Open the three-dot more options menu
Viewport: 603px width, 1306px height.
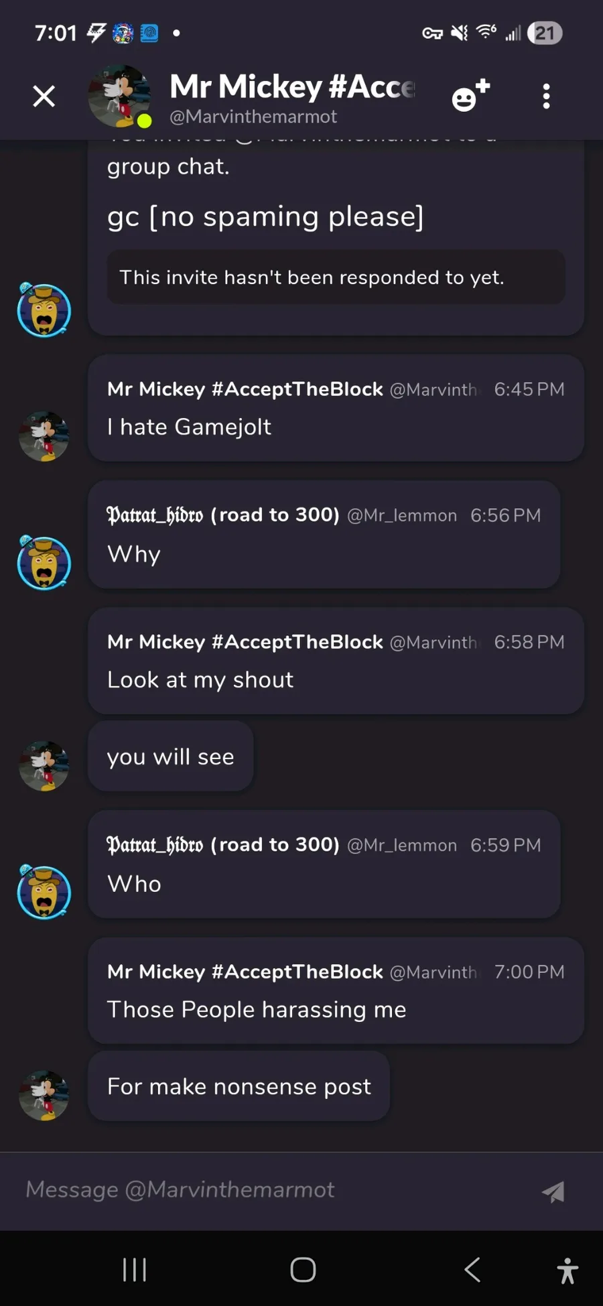[x=546, y=96]
